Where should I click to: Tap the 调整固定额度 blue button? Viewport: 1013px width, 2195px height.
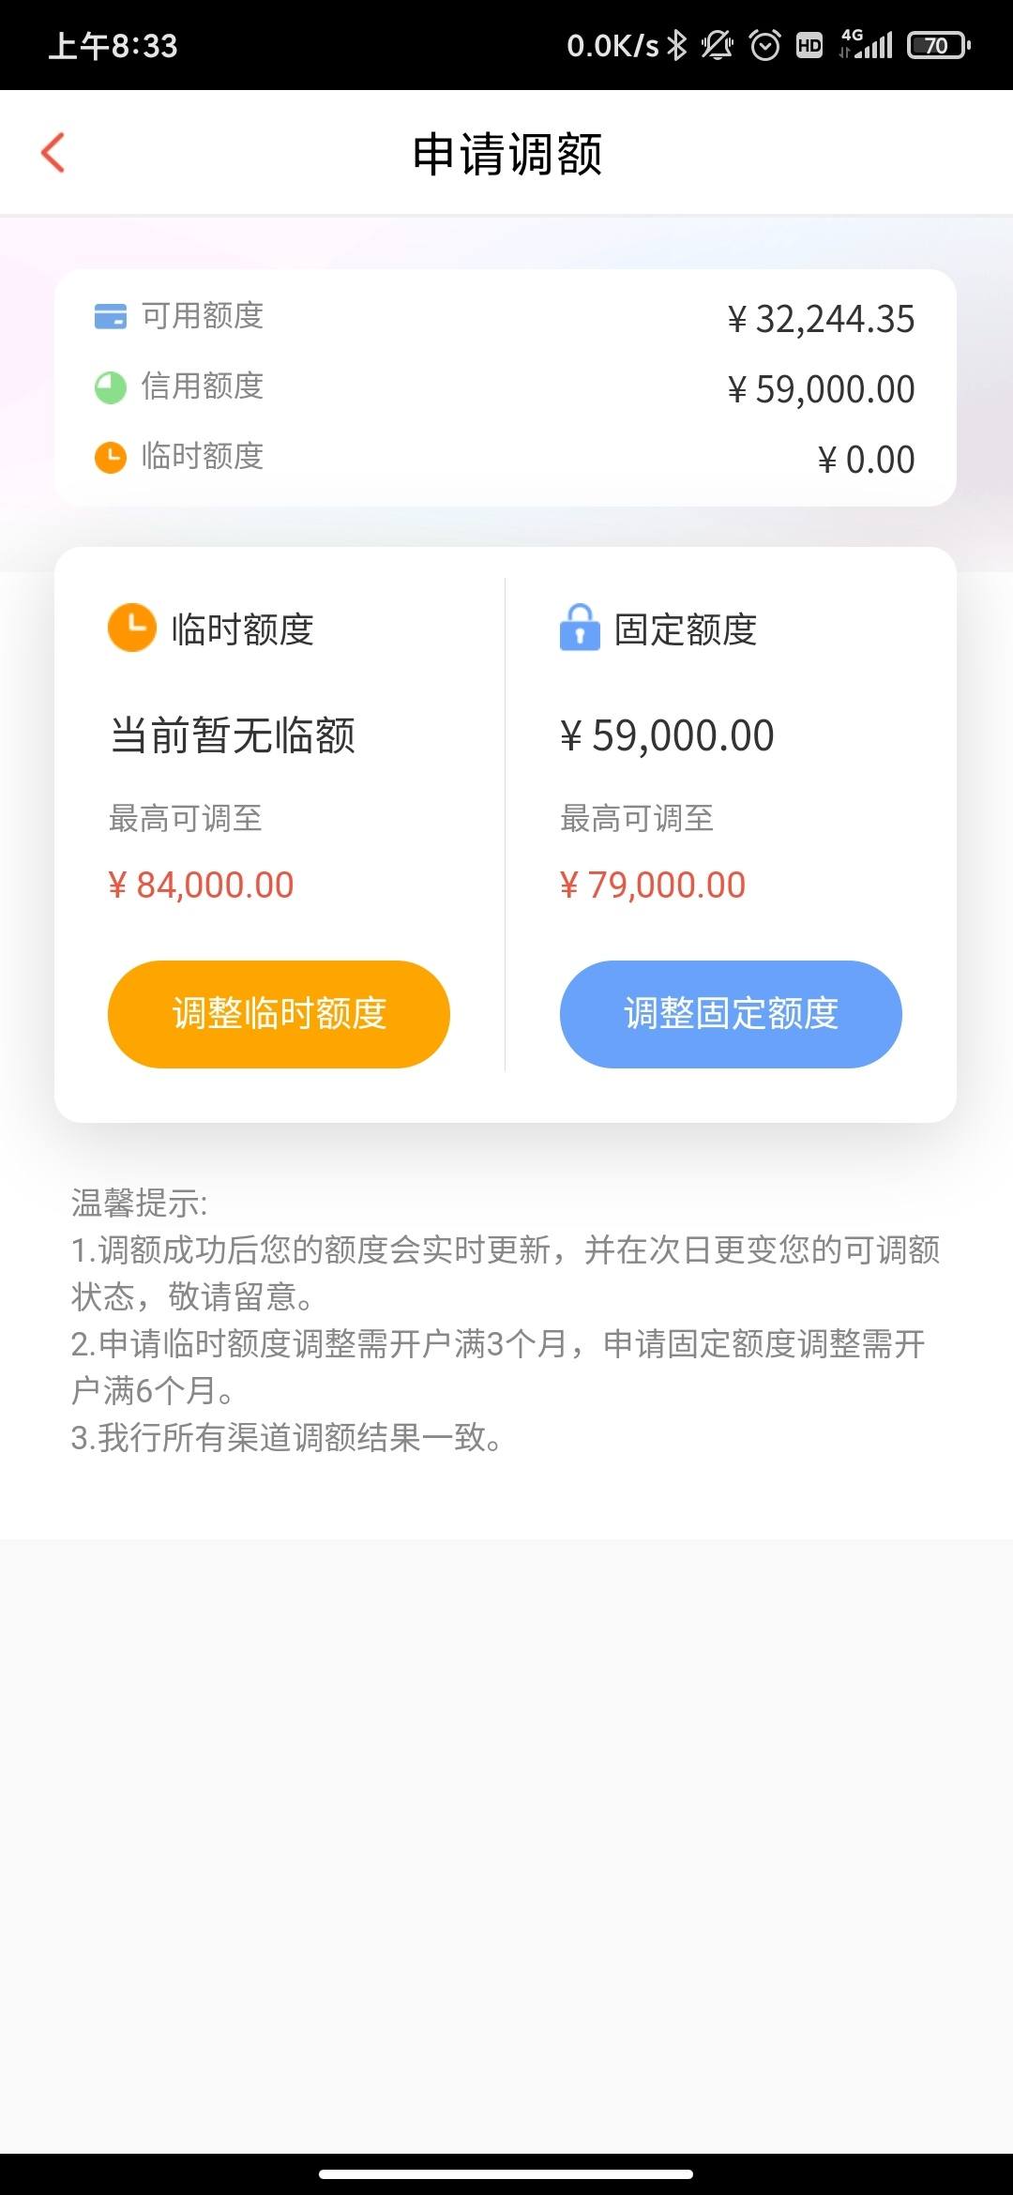(731, 1014)
